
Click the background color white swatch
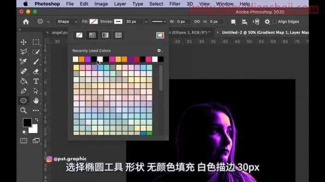pos(34,130)
